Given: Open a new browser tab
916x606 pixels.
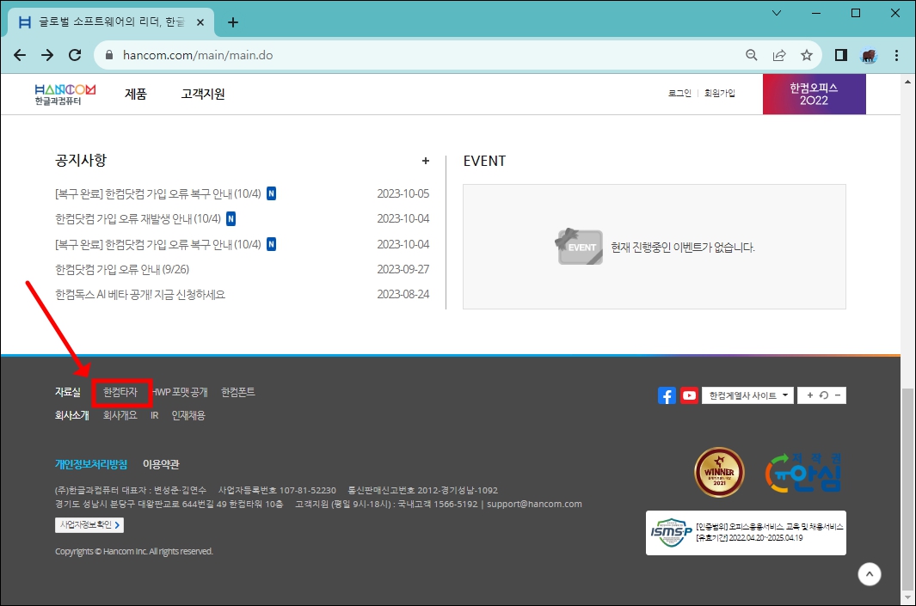Looking at the screenshot, I should pos(233,22).
